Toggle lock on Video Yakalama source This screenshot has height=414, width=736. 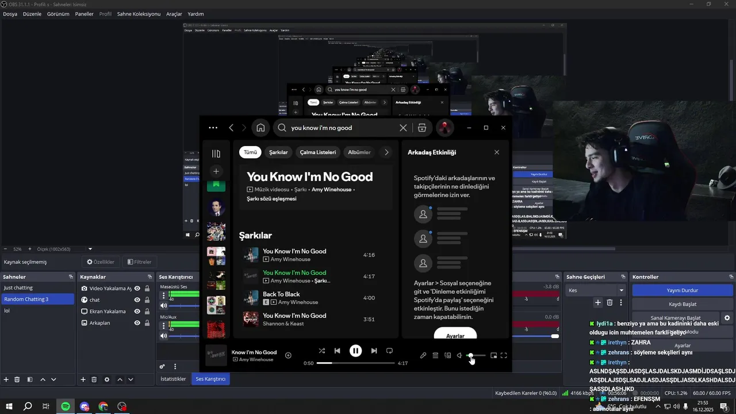147,289
